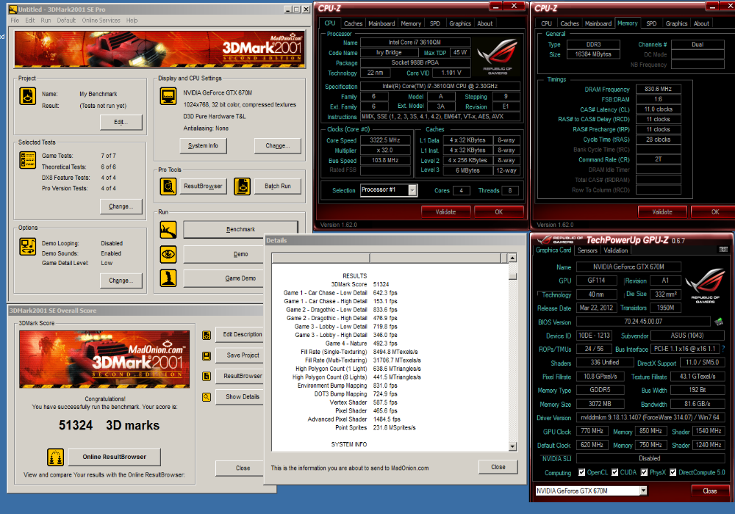This screenshot has height=514, width=735.
Task: Toggle the DirectCompute 5.0 checkbox in GPU-Z
Action: click(x=673, y=472)
